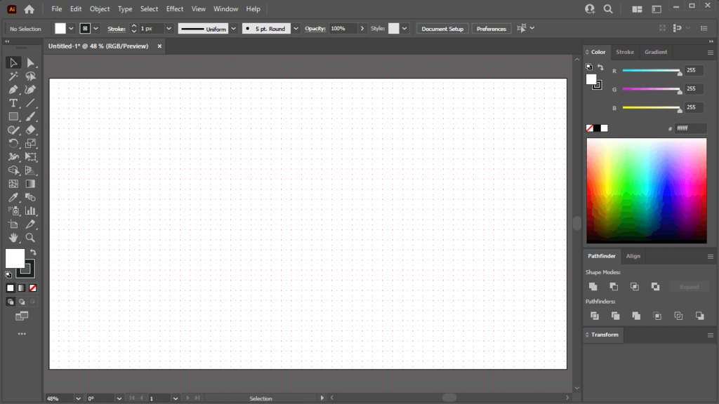Image resolution: width=719 pixels, height=404 pixels.
Task: Select the Eyedropper tool
Action: tap(15, 197)
